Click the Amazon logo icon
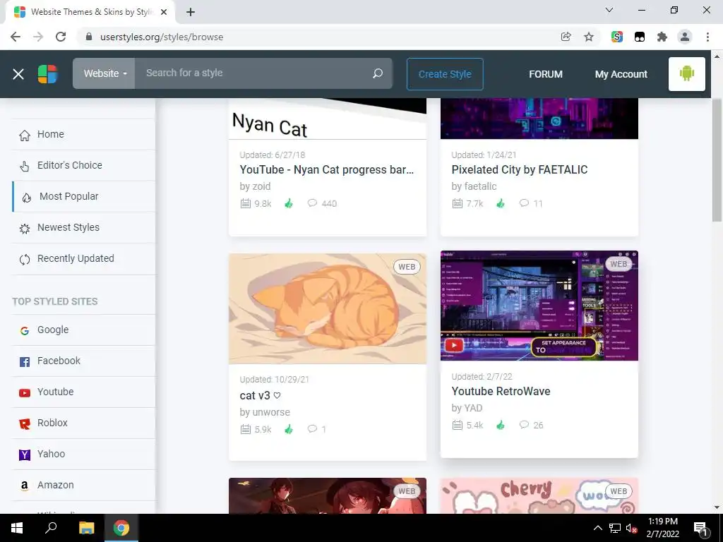The height and width of the screenshot is (542, 723). [25, 486]
